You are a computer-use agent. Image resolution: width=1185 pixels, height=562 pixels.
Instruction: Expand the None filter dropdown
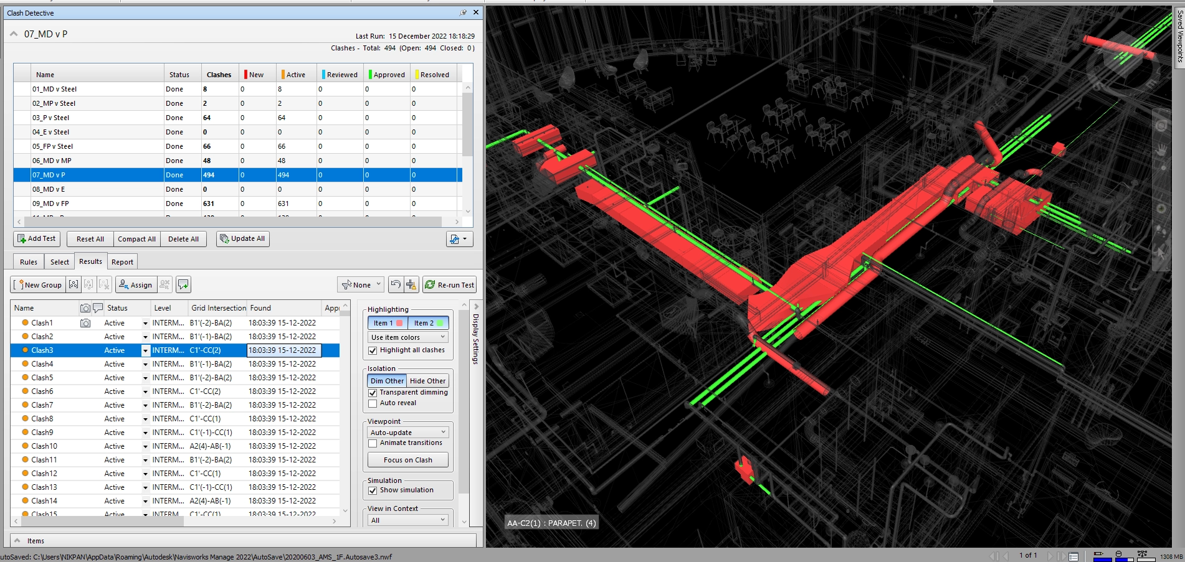(361, 285)
